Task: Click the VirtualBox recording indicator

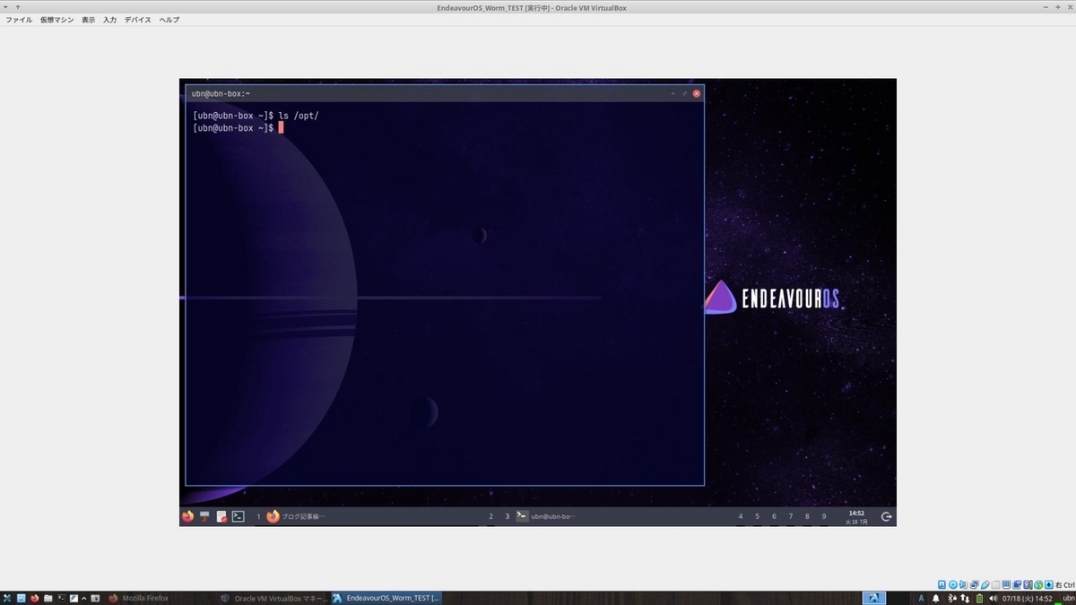Action: pos(1017,584)
